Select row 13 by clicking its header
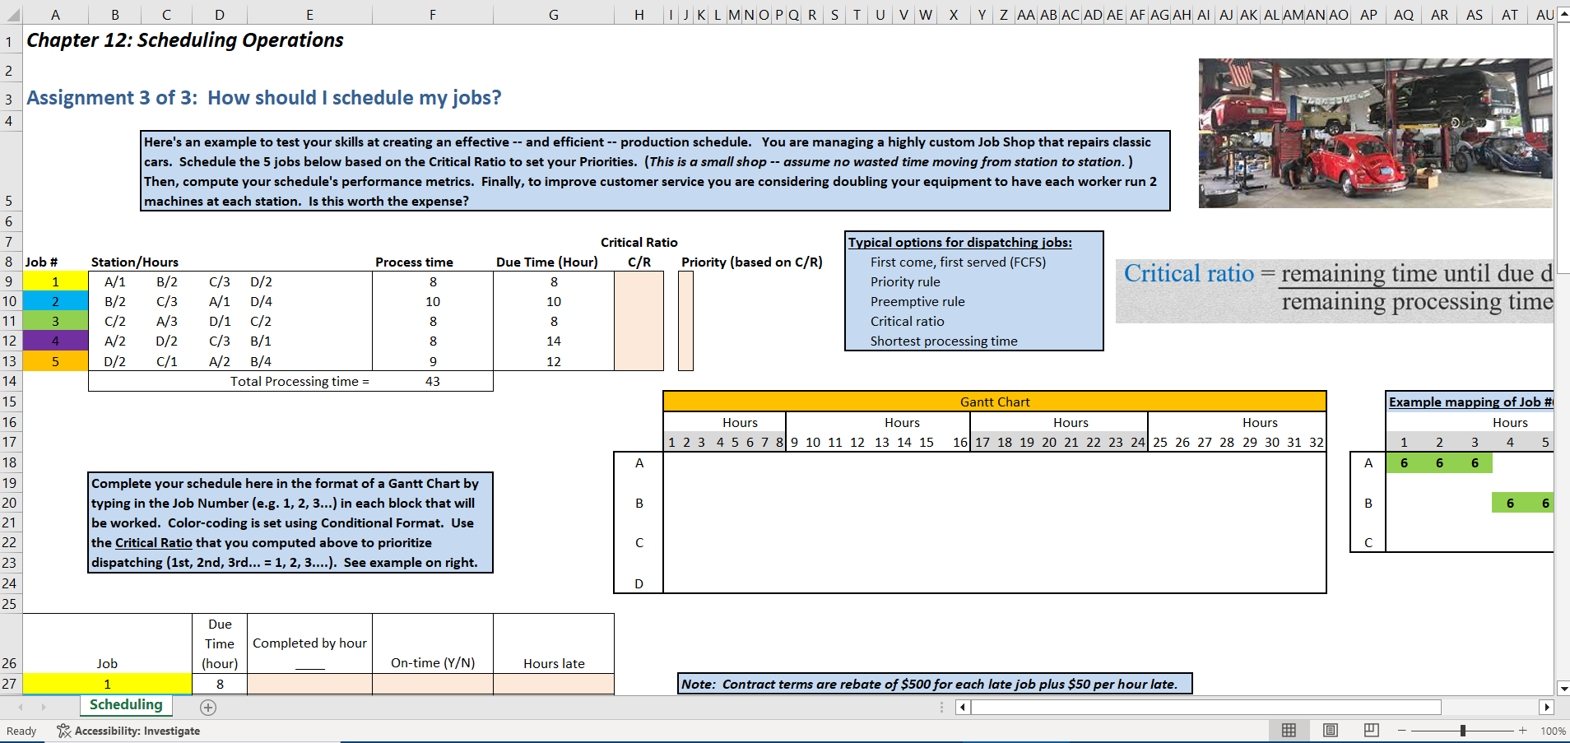Viewport: 1570px width, 743px height. click(x=10, y=361)
